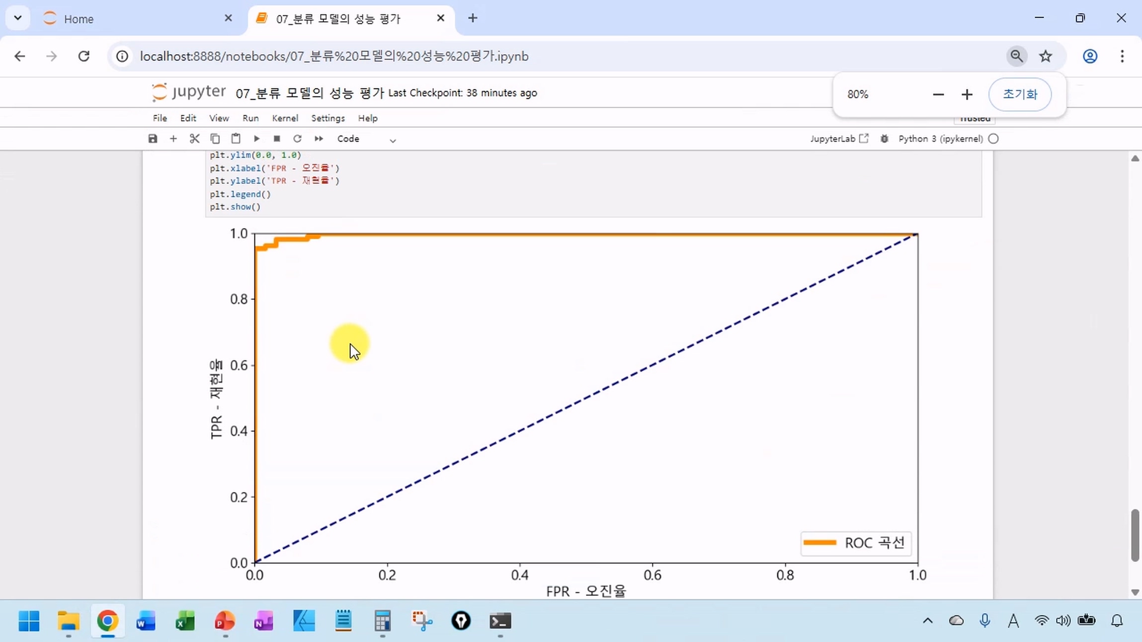Click the 초기화 zoom reset button
This screenshot has width=1142, height=642.
click(x=1020, y=94)
